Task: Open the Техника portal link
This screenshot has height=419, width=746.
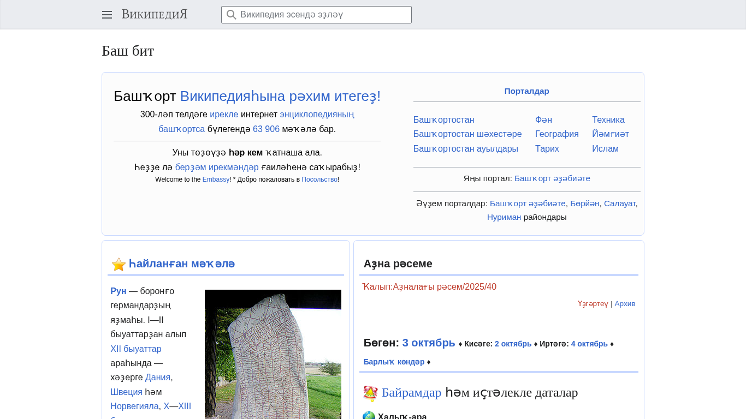Action: point(608,119)
